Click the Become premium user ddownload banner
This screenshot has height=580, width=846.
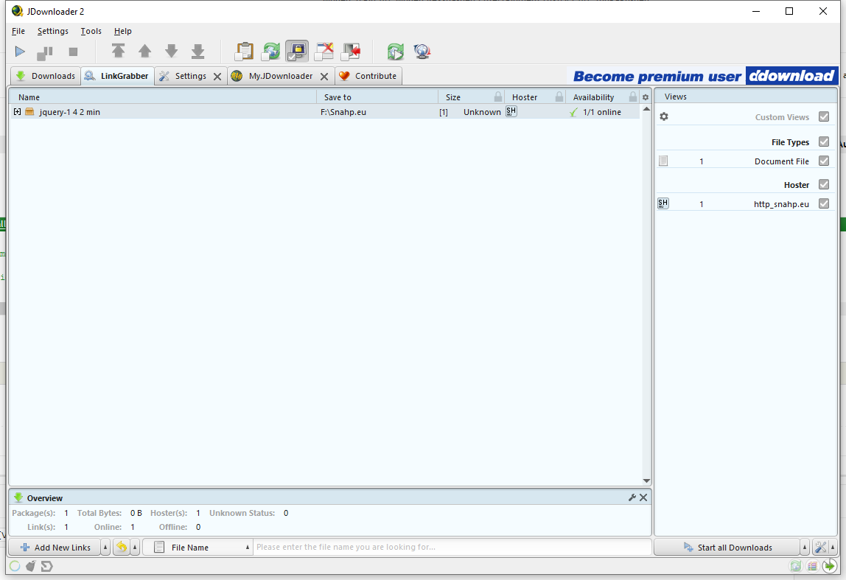pos(705,76)
